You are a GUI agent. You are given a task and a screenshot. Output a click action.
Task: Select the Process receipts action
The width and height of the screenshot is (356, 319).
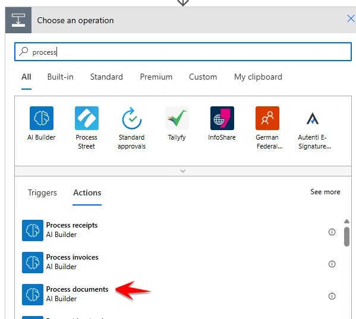[x=178, y=230]
